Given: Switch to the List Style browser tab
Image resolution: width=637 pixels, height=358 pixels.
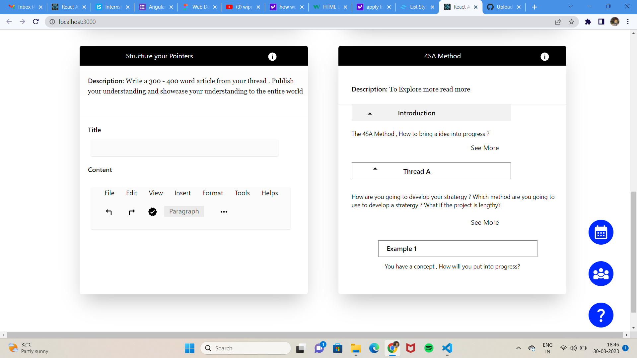Looking at the screenshot, I should pyautogui.click(x=417, y=7).
